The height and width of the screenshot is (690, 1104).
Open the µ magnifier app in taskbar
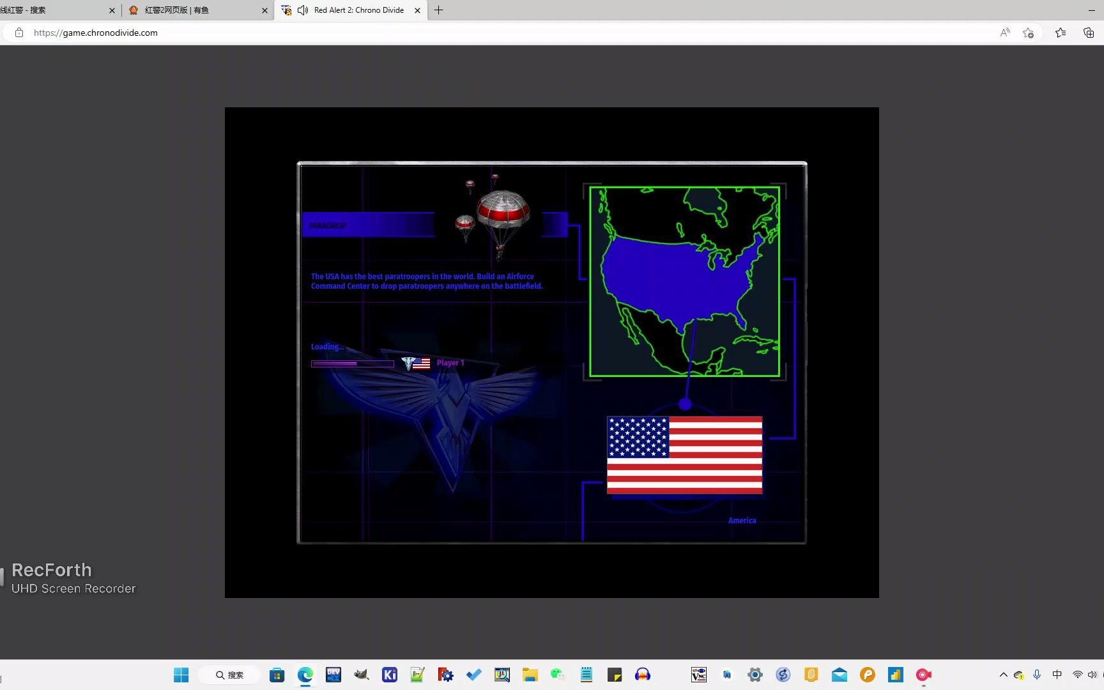502,675
